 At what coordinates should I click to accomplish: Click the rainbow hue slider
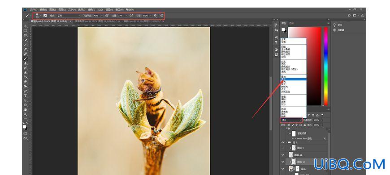[325, 66]
